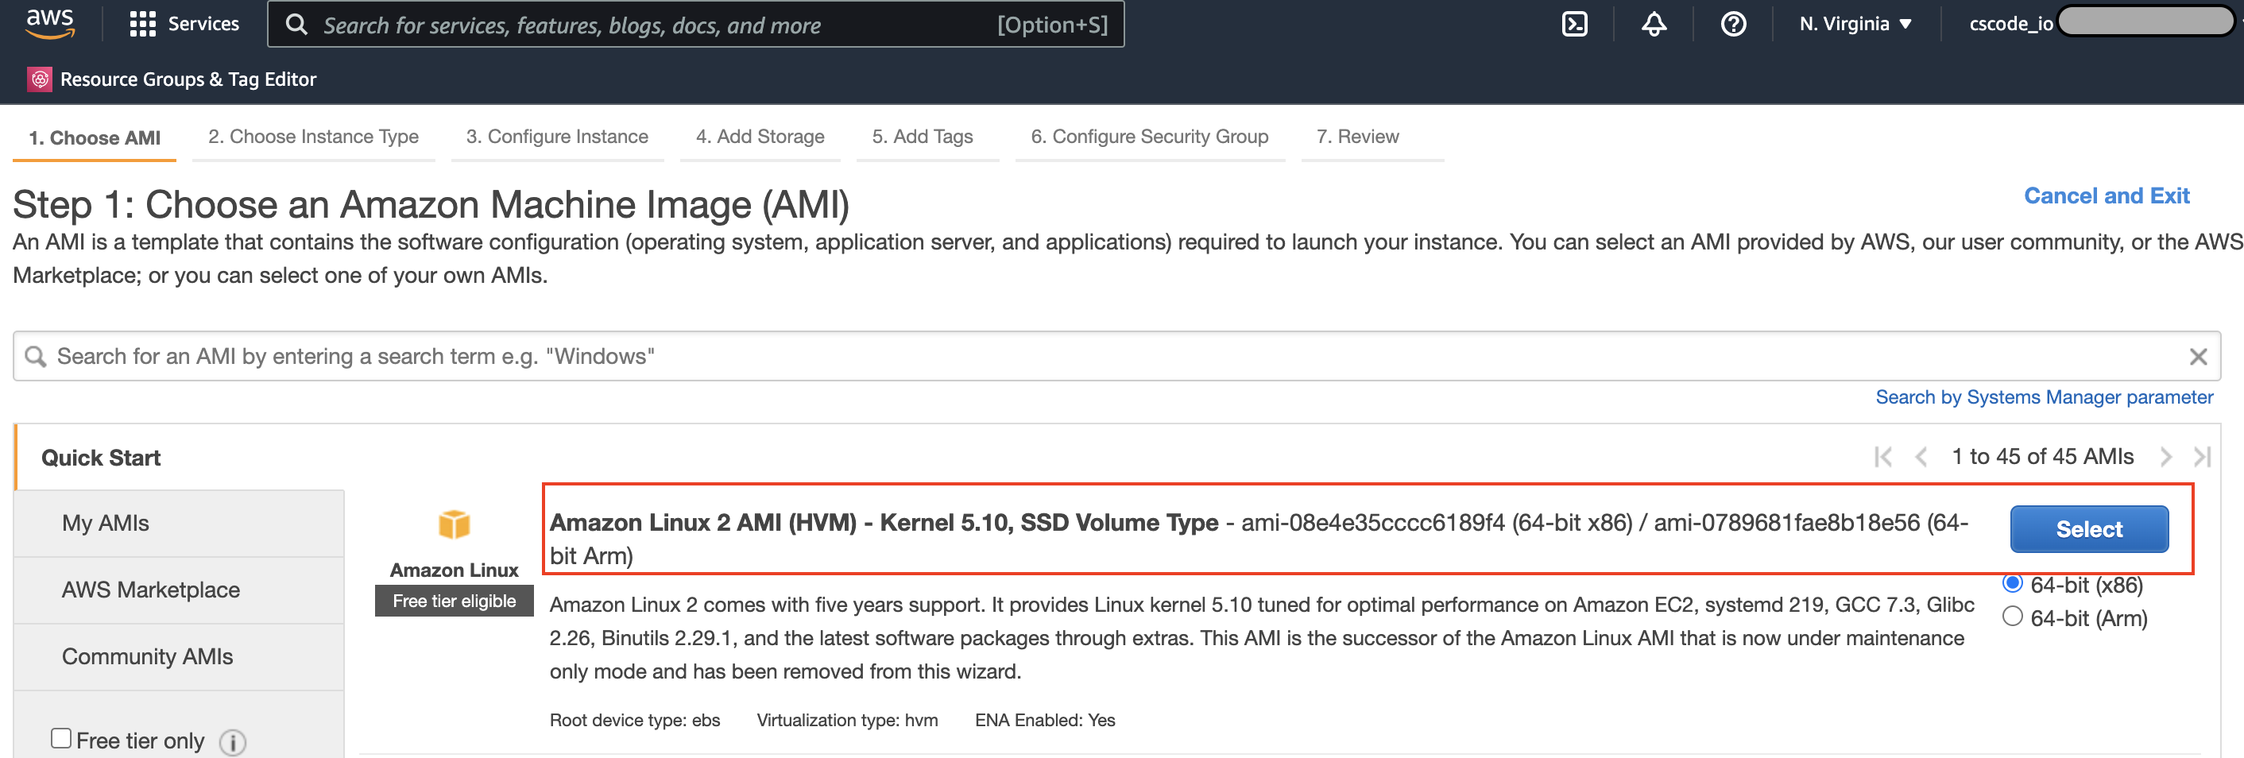Screen dimensions: 2244x758
Task: Switch to 1. Choose AMI step tab
Action: (94, 137)
